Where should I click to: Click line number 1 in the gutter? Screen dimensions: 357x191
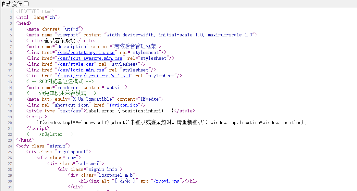click(x=11, y=12)
